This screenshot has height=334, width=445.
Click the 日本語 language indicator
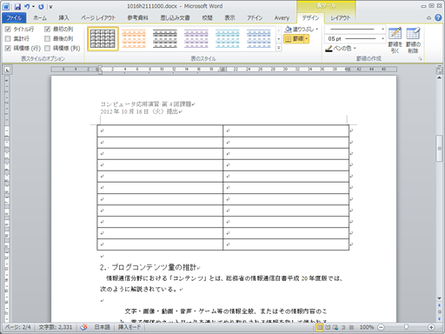coord(103,327)
